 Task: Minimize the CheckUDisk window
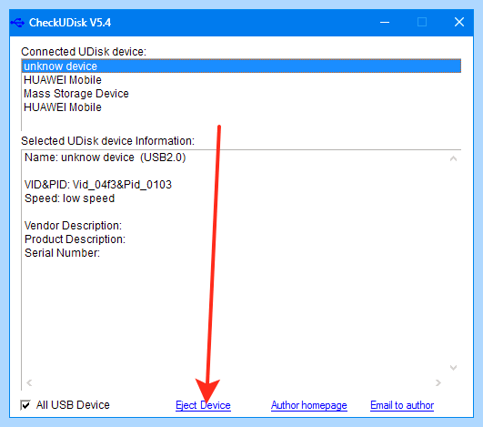[385, 23]
